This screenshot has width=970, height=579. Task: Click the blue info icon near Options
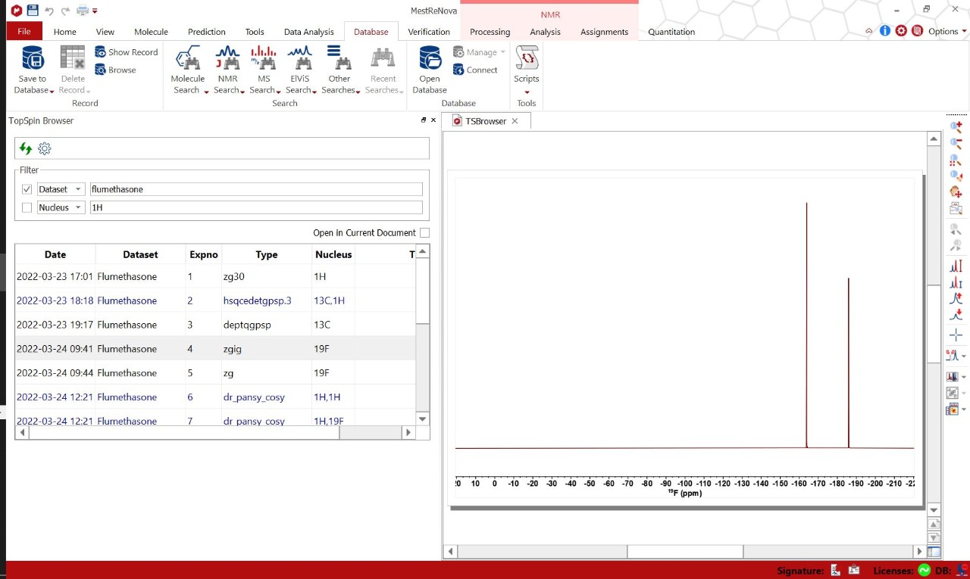[884, 31]
